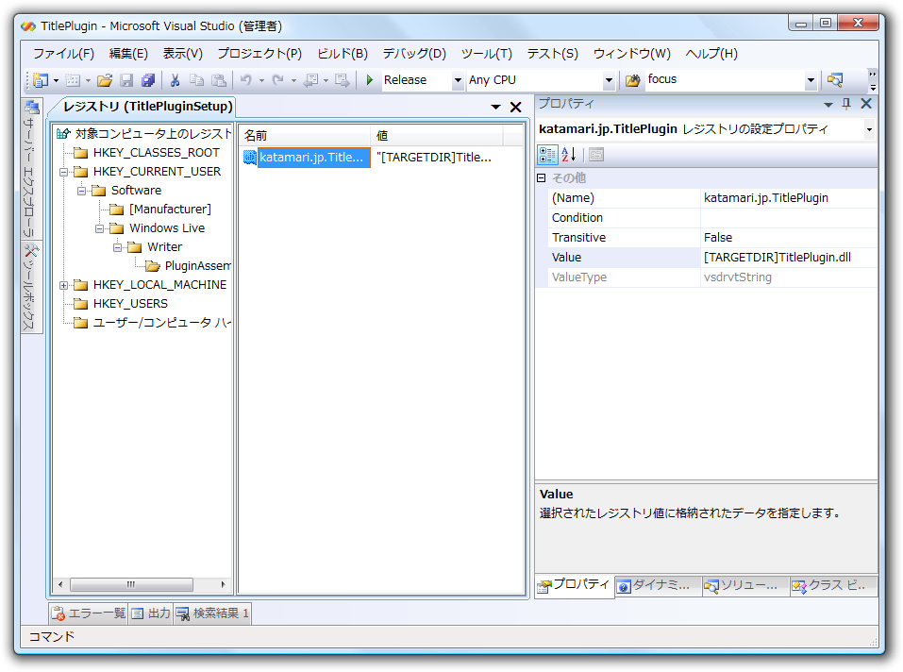The width and height of the screenshot is (903, 672).
Task: Start debugging with green play icon
Action: [x=370, y=80]
